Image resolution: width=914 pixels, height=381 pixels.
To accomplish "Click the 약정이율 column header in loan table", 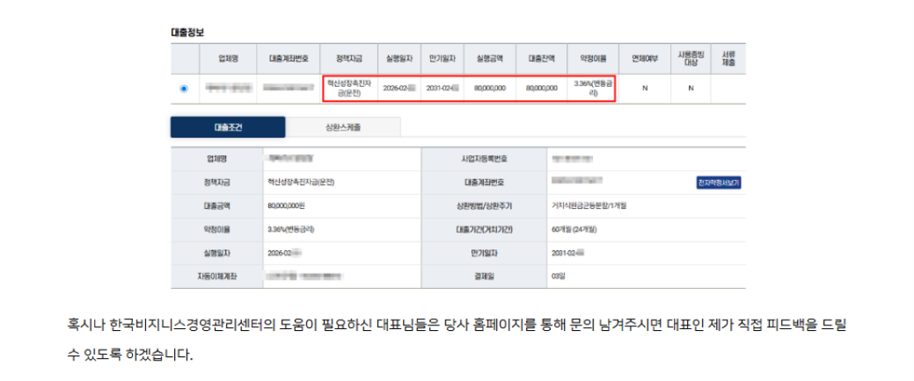I will [x=594, y=58].
